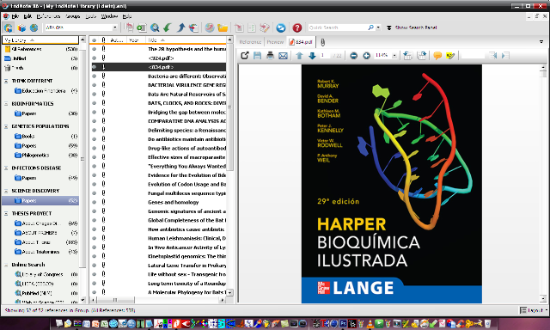Image resolution: width=550 pixels, height=330 pixels.
Task: Open the File menu
Action: coord(15,16)
